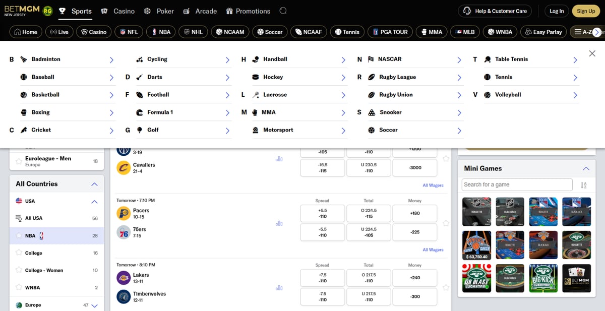Screen dimensions: 605x311
Task: Click the Snooker balls icon
Action: coord(372,112)
